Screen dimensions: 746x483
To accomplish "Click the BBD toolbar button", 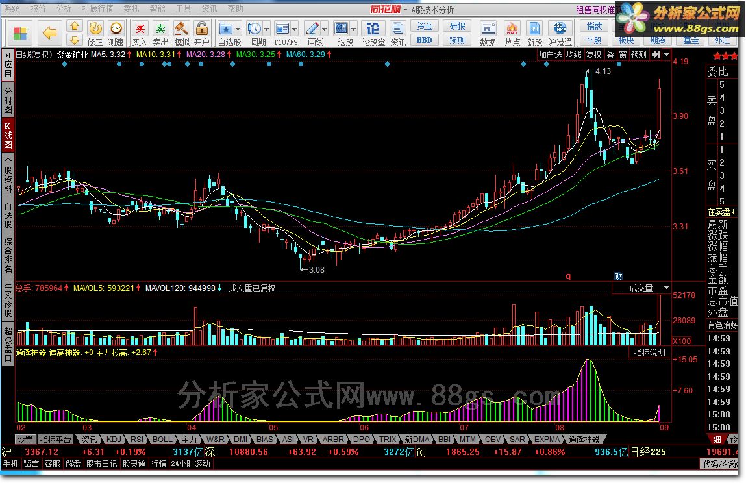I will tap(425, 40).
